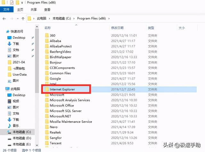Select the CCBComponents folder icon
Screen dimensions: 205x152
tap(47, 68)
